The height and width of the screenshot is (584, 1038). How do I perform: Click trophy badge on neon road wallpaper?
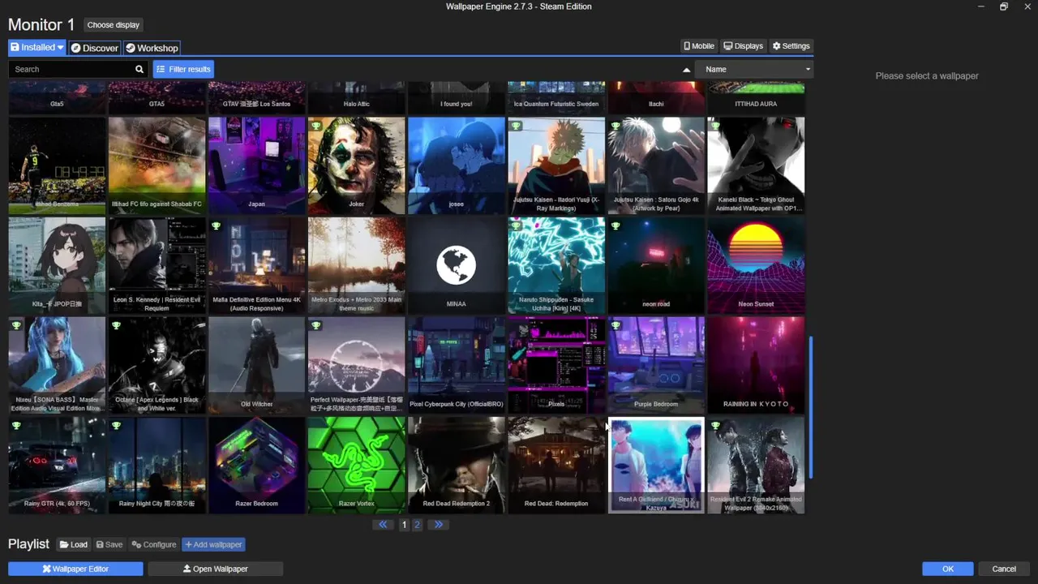[x=616, y=225]
